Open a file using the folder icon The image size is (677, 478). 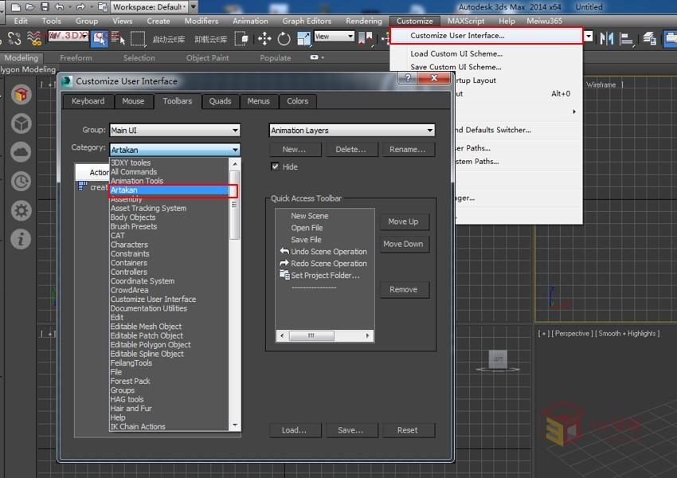pos(29,6)
